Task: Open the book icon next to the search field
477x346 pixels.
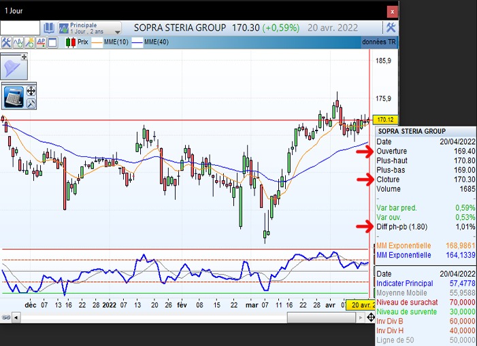Action: tap(49, 29)
